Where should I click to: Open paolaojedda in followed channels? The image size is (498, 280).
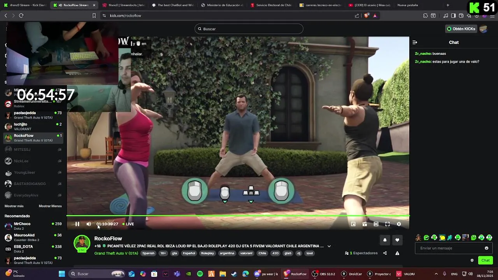coord(33,115)
